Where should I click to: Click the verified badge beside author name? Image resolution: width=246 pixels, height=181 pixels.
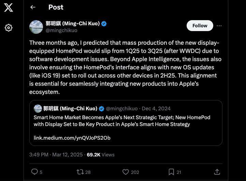click(x=104, y=24)
